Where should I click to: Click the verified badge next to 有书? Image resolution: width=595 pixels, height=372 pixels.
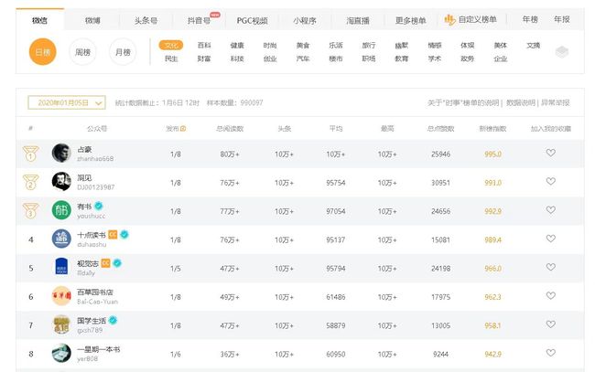coord(99,206)
